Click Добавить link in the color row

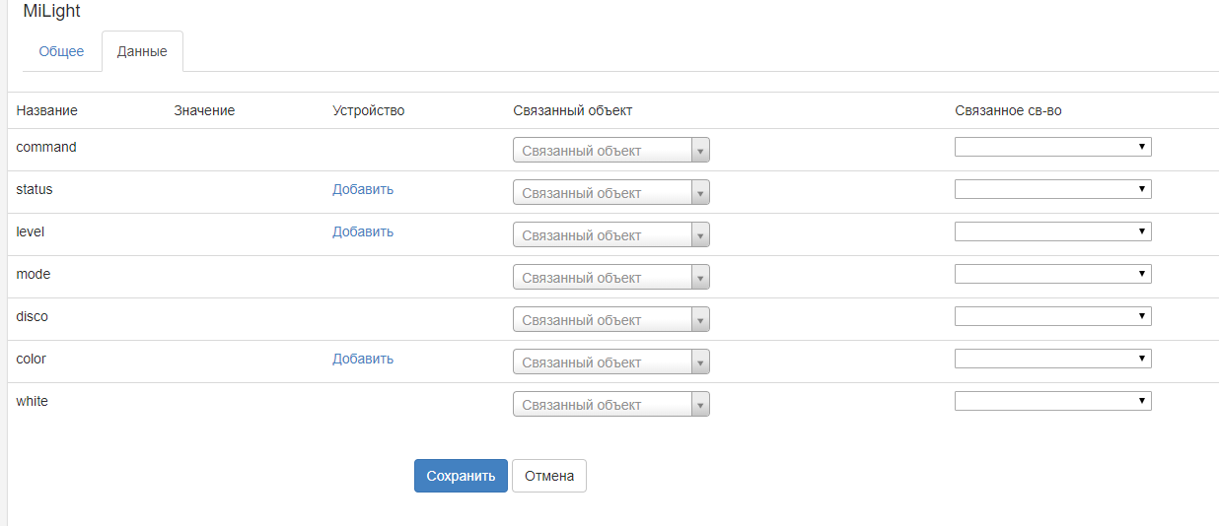pyautogui.click(x=363, y=359)
